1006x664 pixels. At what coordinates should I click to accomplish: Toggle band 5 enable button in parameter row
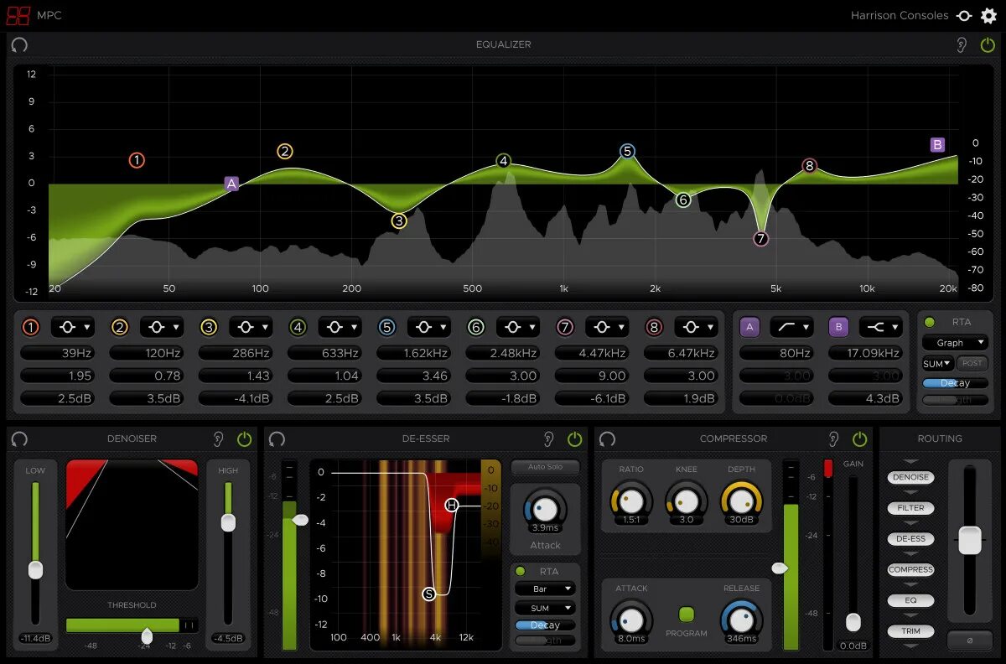click(386, 327)
